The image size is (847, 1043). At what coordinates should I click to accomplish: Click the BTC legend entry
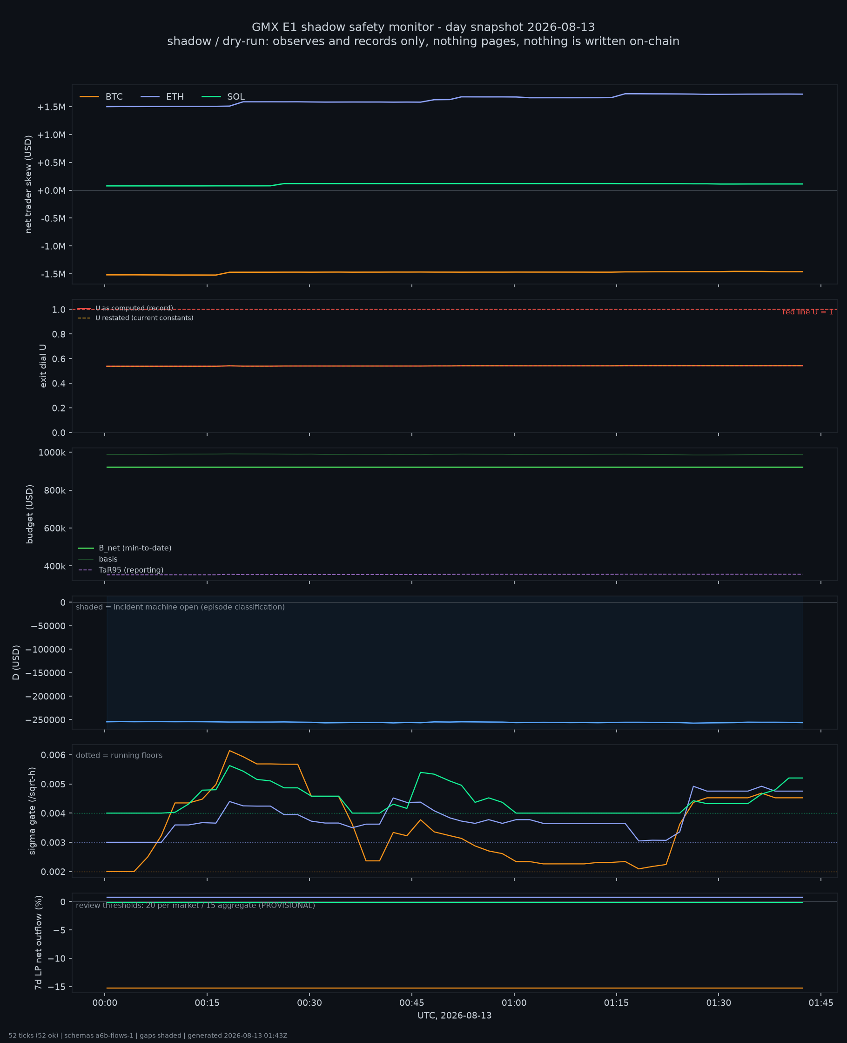(x=101, y=97)
